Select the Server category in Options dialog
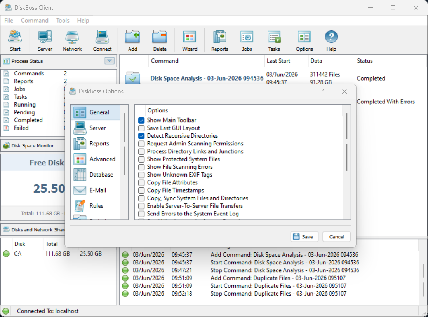428x317 pixels. pos(95,128)
